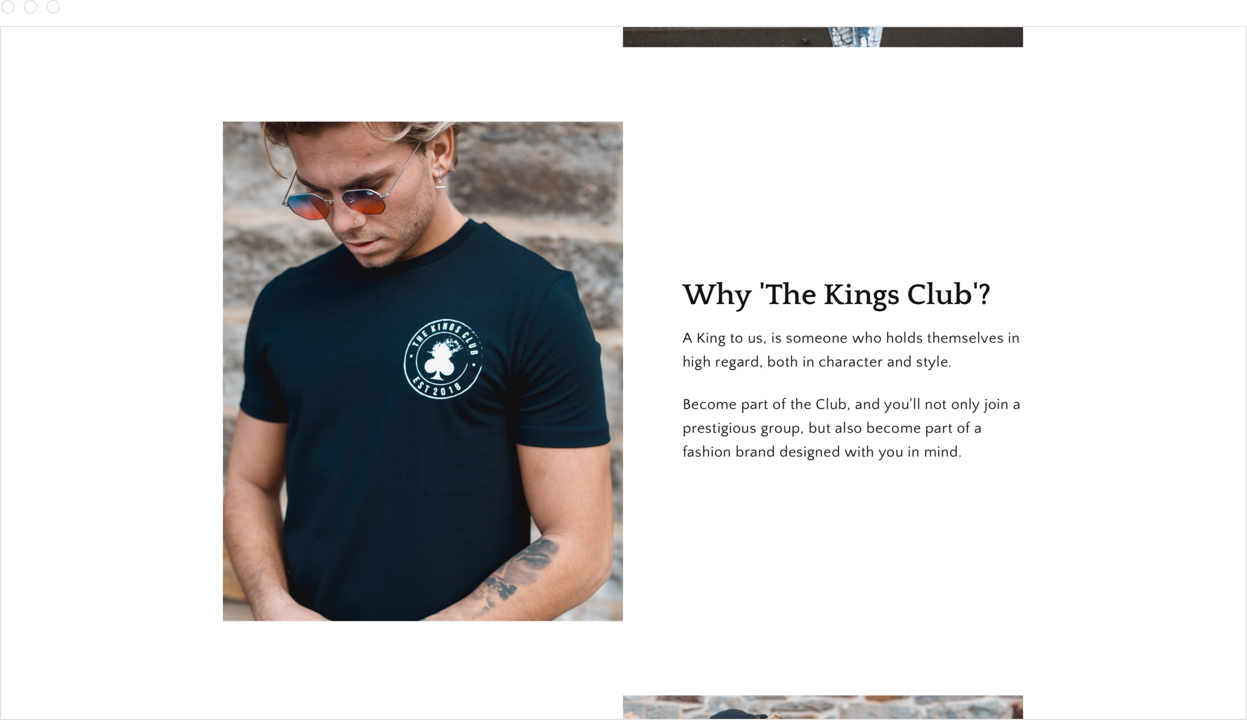Click "fashion brand designed with you in mind" line
1247x720 pixels.
pyautogui.click(x=822, y=452)
